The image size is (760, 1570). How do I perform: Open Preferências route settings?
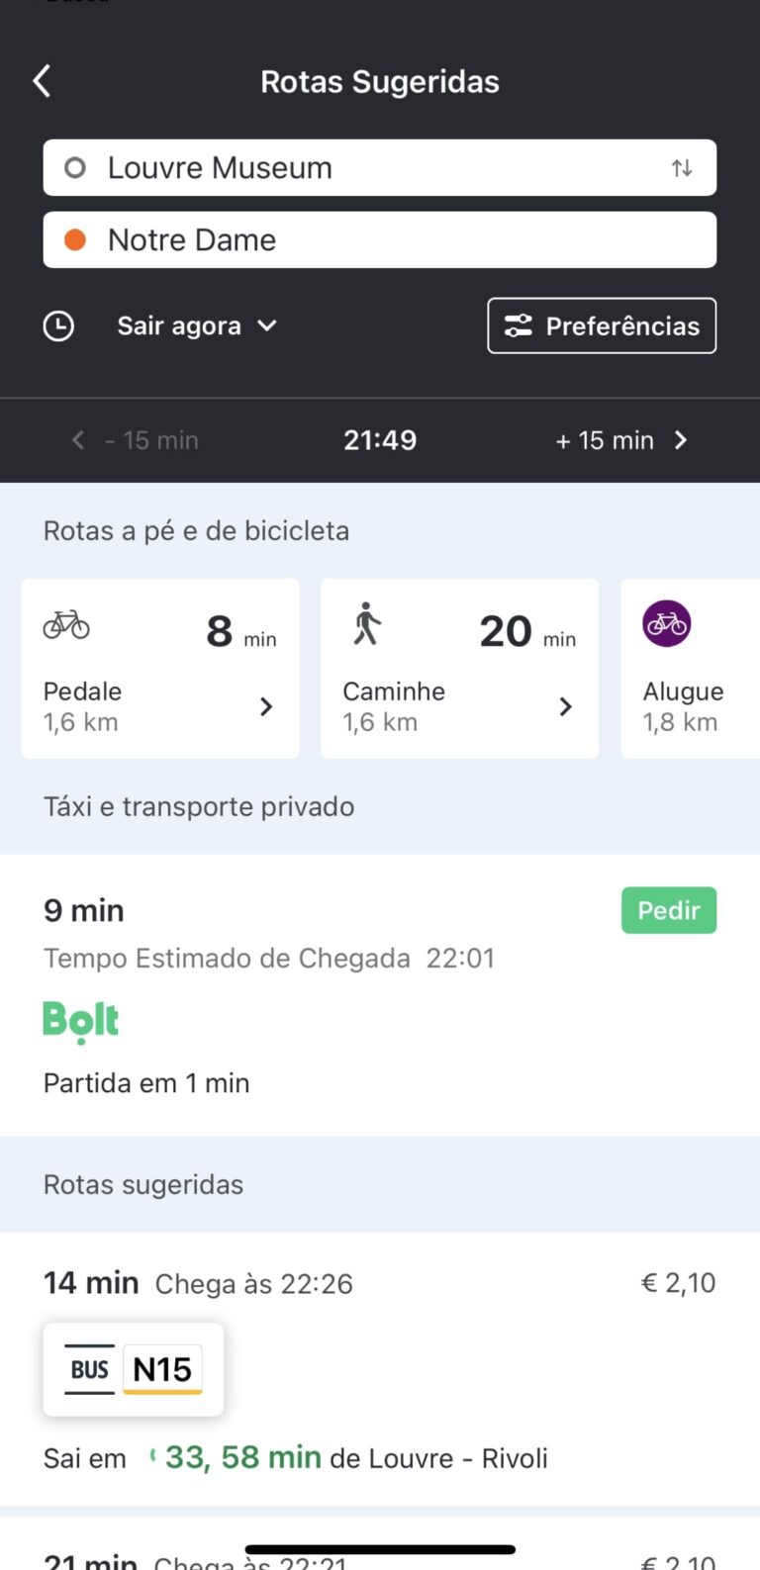602,325
